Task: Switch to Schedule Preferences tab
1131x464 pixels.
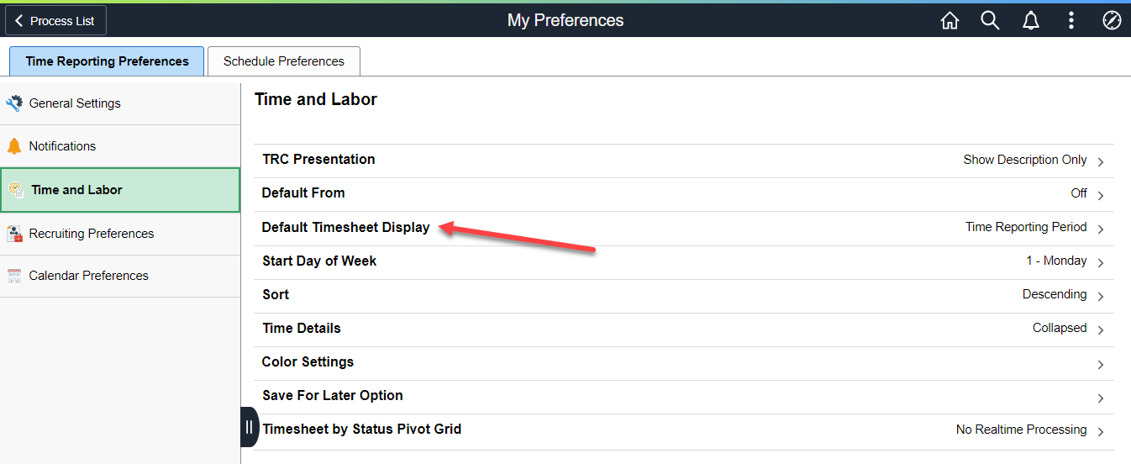Action: [284, 61]
